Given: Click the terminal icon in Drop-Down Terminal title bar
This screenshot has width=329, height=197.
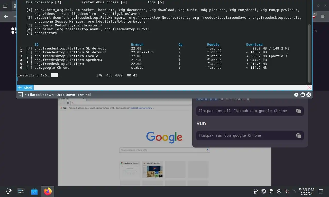Looking at the screenshot, I should click(20, 95).
